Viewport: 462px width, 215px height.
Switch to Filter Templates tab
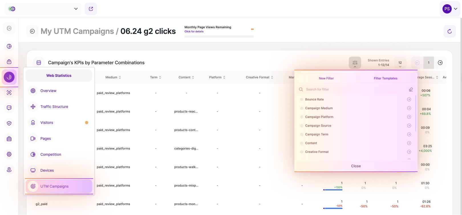(385, 78)
